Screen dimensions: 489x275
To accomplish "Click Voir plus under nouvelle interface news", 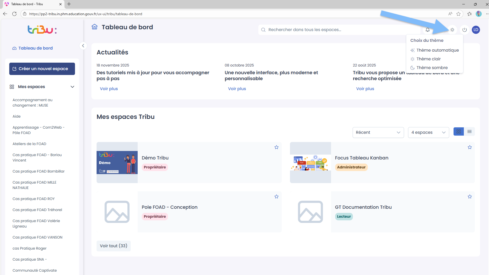I will pos(237,89).
